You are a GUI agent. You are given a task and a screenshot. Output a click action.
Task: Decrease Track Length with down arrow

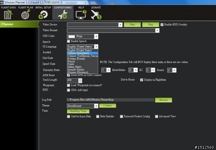(80, 82)
